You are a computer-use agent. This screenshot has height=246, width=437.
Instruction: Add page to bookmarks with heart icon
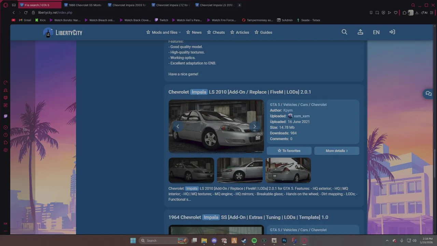(x=396, y=13)
